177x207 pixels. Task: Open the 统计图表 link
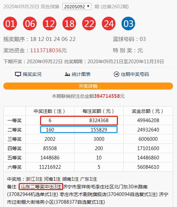point(81,74)
